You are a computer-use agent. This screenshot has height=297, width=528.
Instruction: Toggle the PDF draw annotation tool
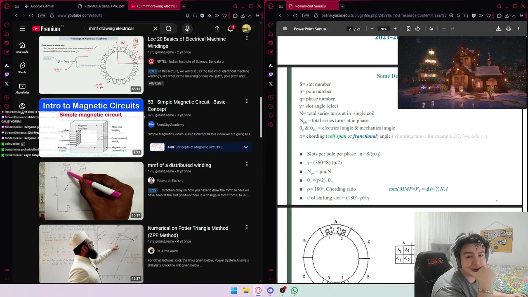tap(431, 29)
